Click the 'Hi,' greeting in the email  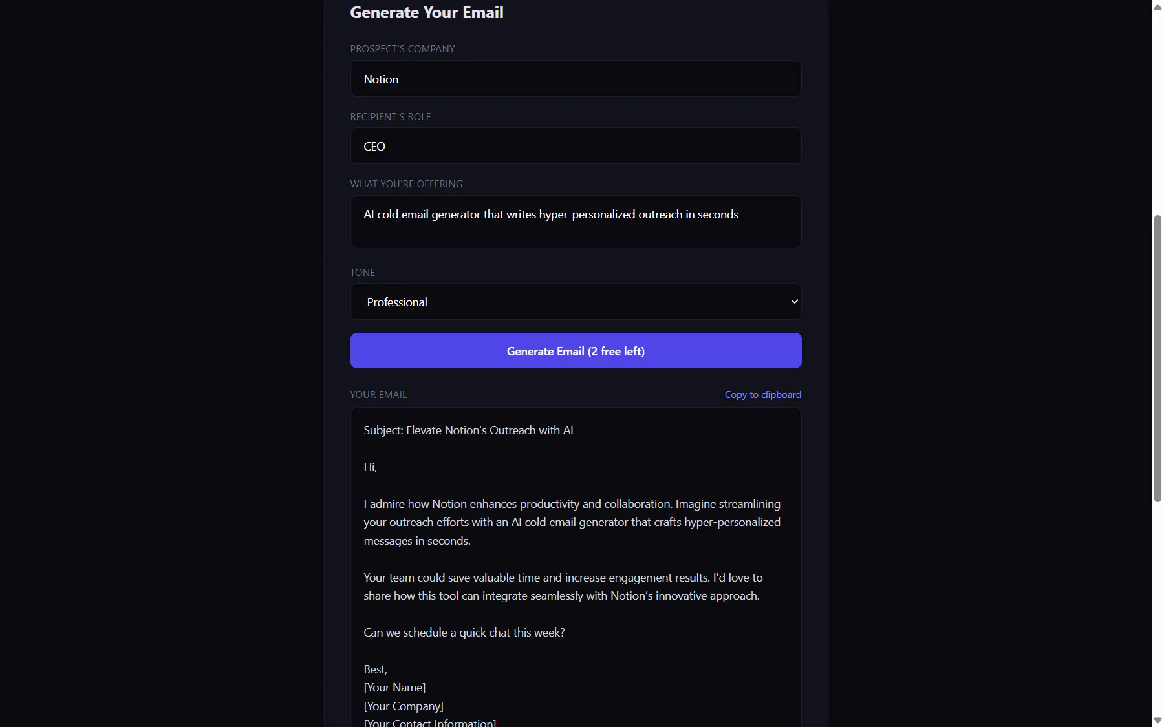[370, 467]
